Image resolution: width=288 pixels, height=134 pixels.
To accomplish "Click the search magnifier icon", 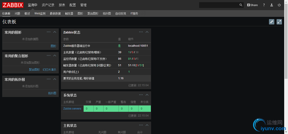I will (x=241, y=5).
